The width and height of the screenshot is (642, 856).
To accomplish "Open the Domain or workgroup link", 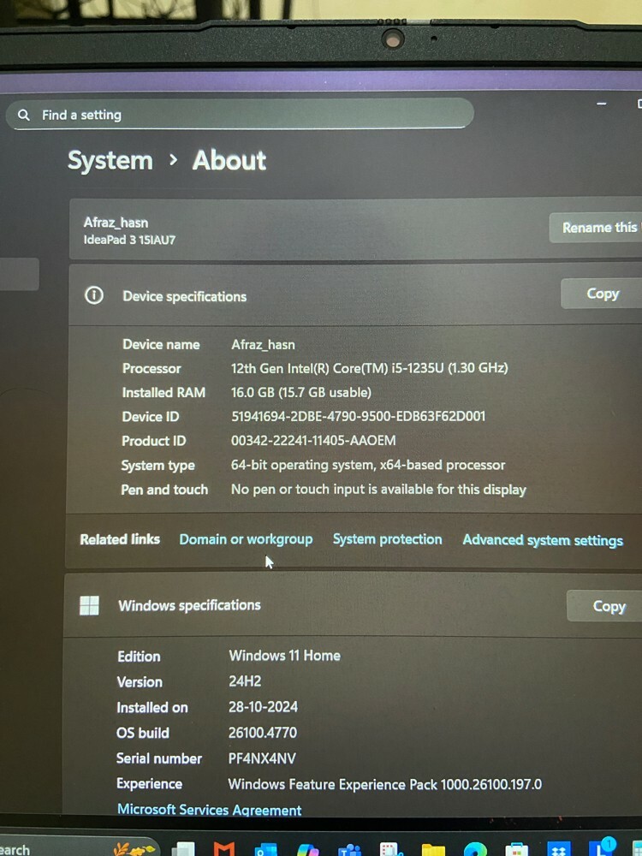I will pyautogui.click(x=247, y=539).
